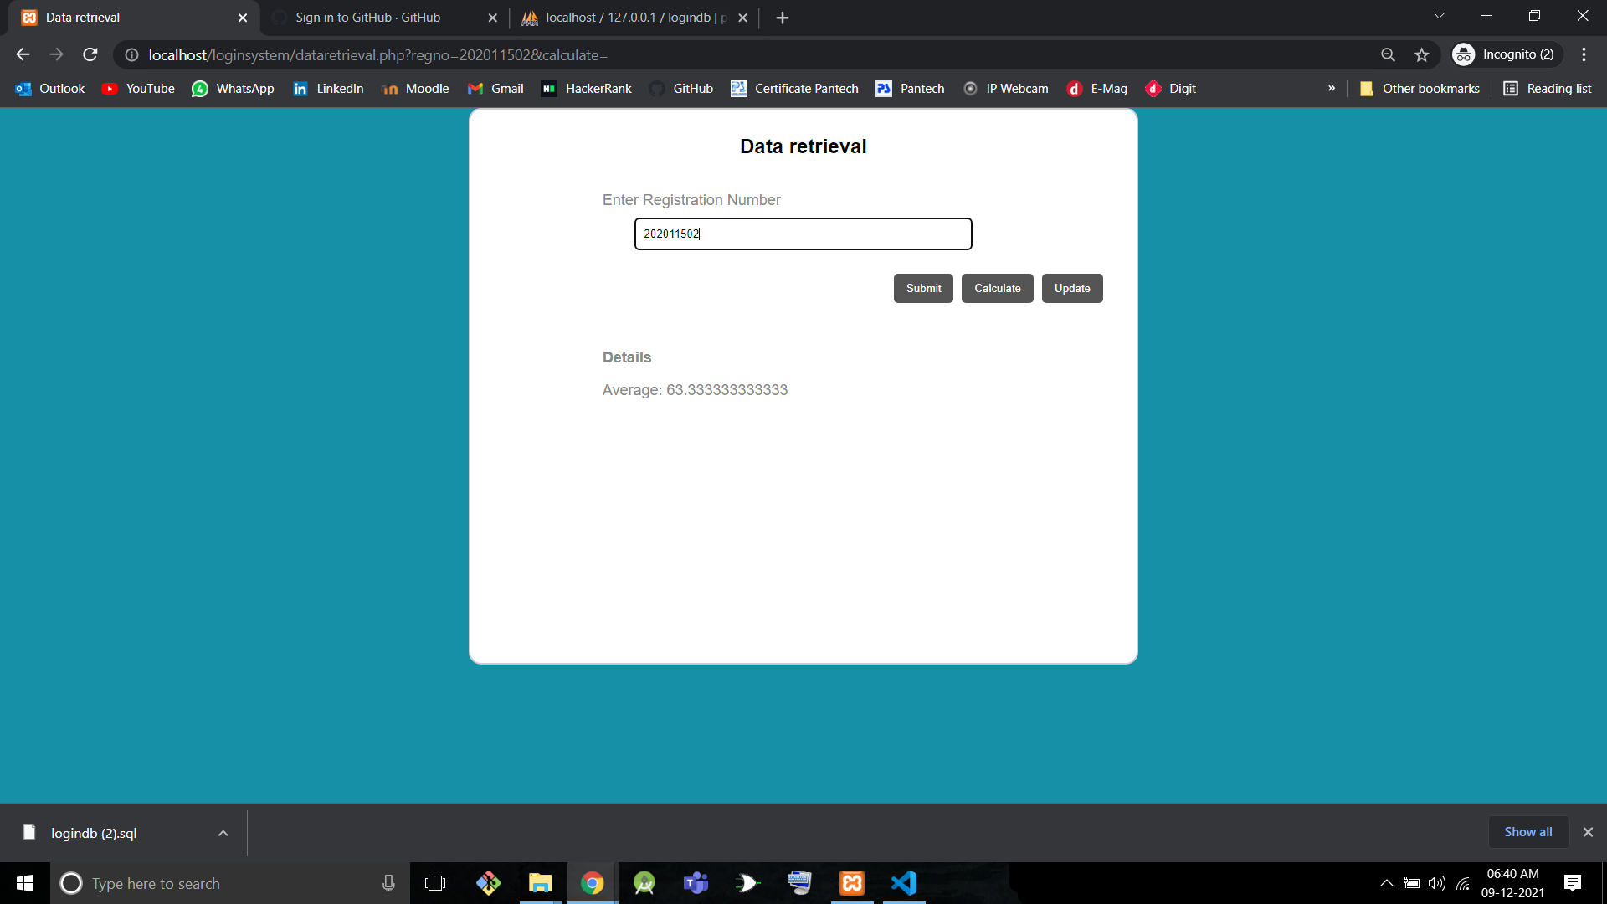Open Visual Studio Code in taskbar
Image resolution: width=1607 pixels, height=904 pixels.
click(x=904, y=883)
